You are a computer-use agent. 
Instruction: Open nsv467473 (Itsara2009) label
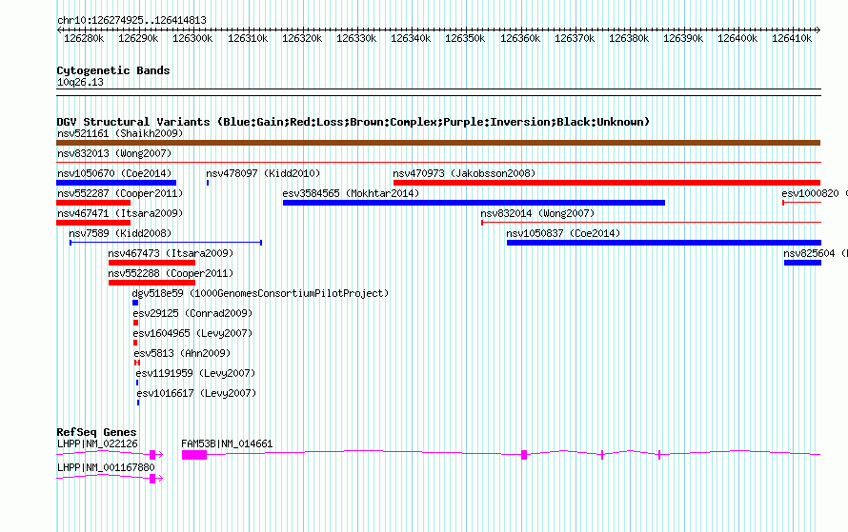tap(171, 253)
